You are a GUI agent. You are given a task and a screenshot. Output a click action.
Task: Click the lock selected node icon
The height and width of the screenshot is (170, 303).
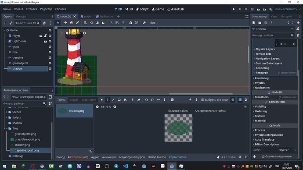pyautogui.click(x=130, y=23)
